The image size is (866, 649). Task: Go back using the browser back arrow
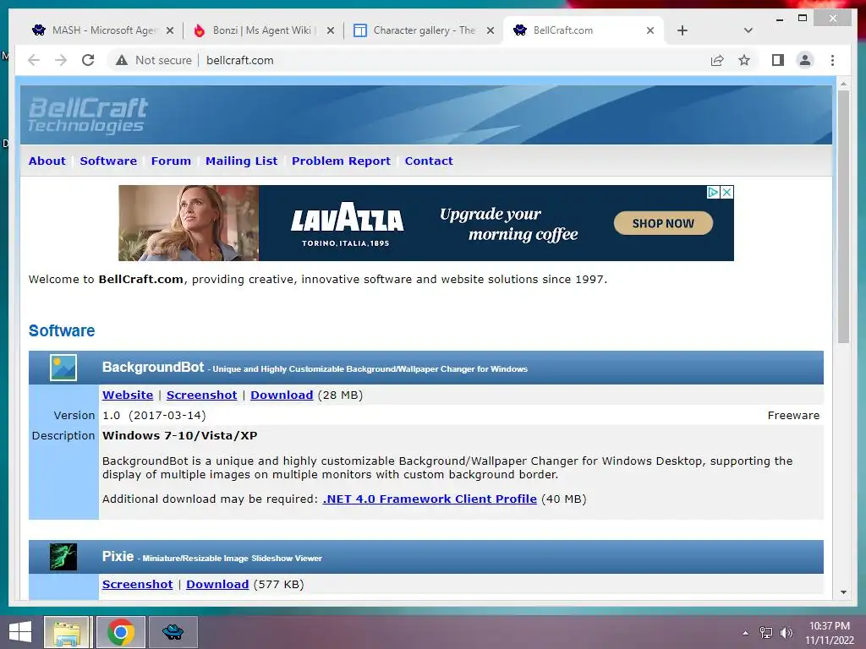34,60
